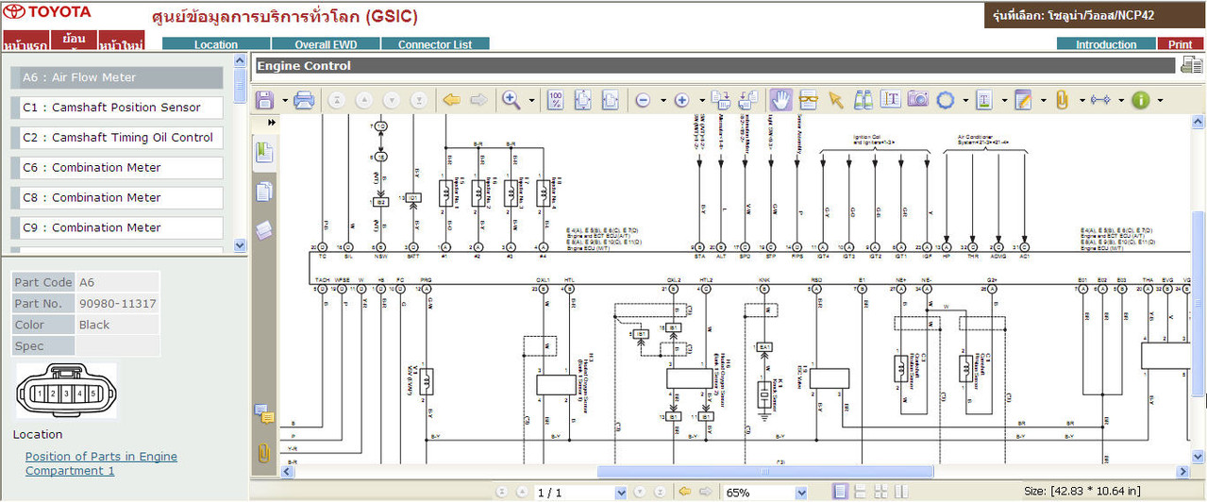Screen dimensions: 1207x502
Task: Click the note annotation tool icon
Action: pyautogui.click(x=1023, y=100)
